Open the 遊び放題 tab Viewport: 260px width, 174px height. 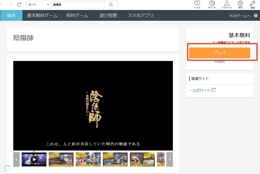pyautogui.click(x=108, y=15)
